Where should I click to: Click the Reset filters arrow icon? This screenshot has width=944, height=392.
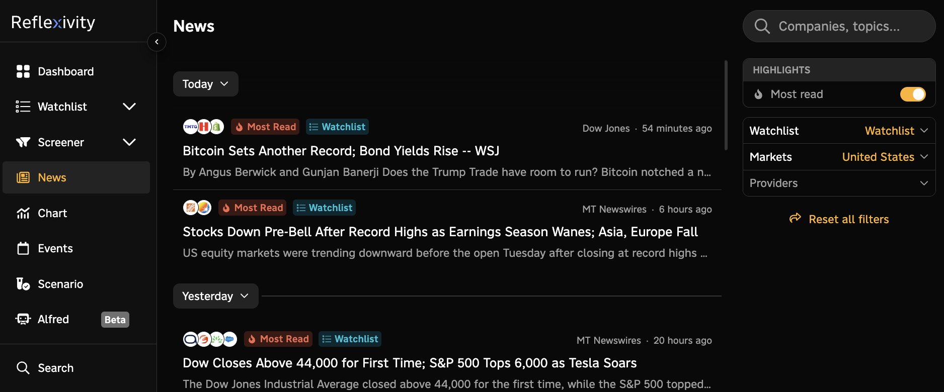point(795,218)
